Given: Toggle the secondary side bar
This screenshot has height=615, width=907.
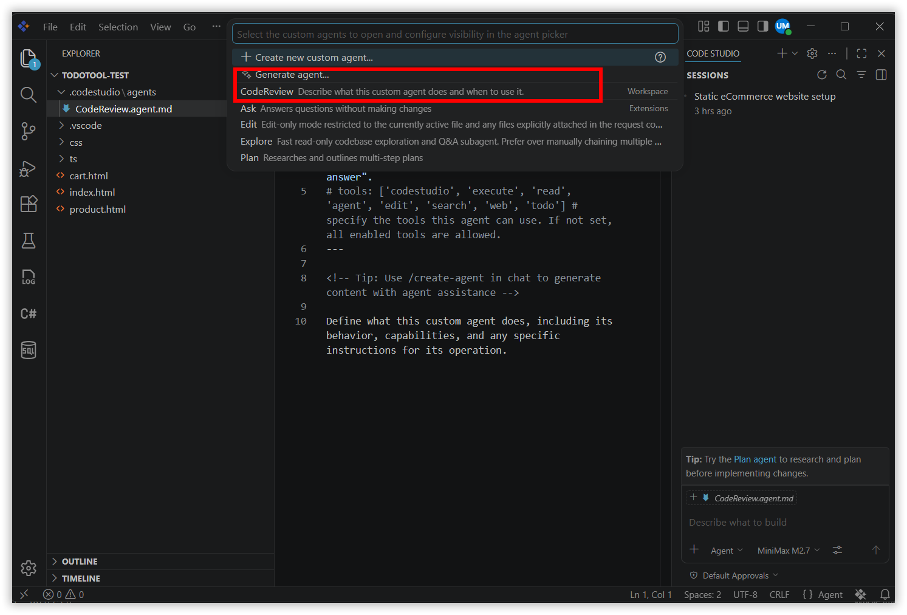Looking at the screenshot, I should 762,26.
